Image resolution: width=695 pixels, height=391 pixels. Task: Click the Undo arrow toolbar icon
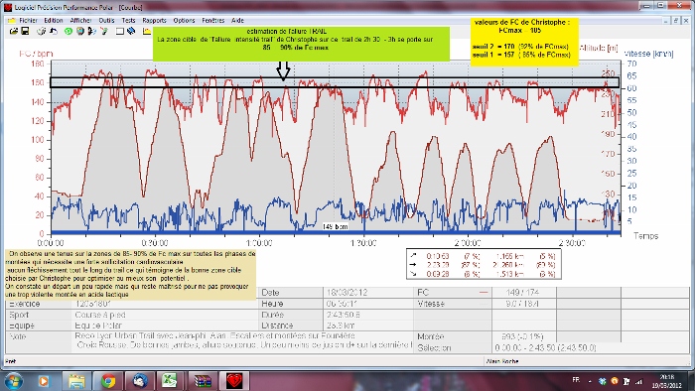(x=54, y=31)
